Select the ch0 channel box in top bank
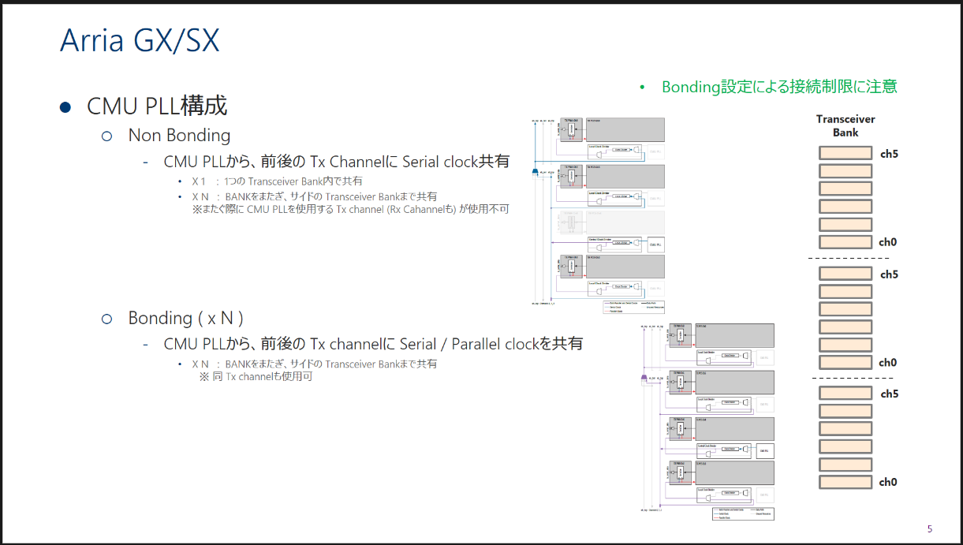 pos(845,242)
